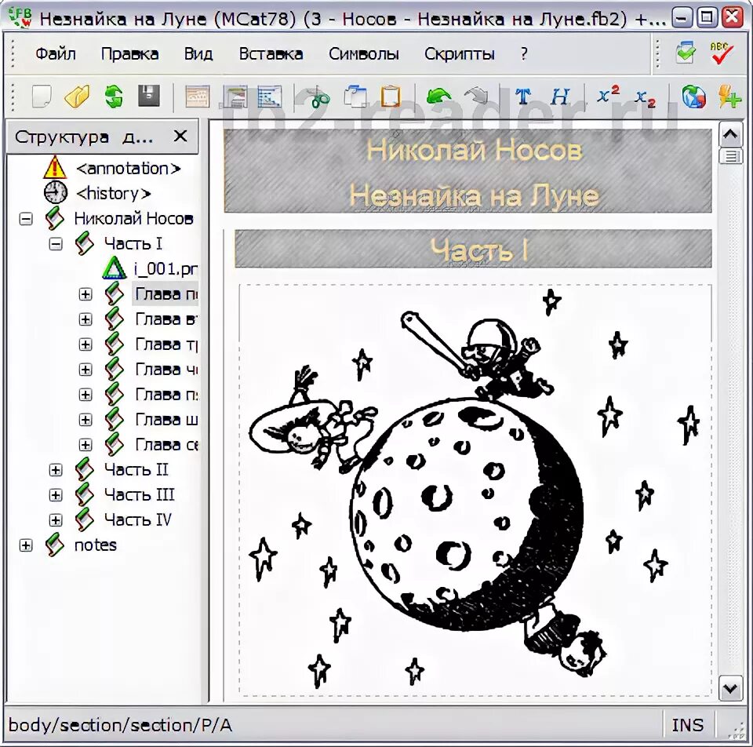Viewport: 753px width, 747px height.
Task: Apply superscript x² formatting
Action: [608, 94]
